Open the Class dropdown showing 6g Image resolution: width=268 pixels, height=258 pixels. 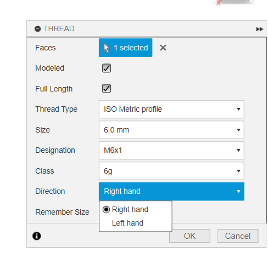click(171, 171)
